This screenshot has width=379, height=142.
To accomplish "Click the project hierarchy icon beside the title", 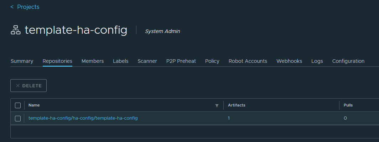I will [x=16, y=31].
